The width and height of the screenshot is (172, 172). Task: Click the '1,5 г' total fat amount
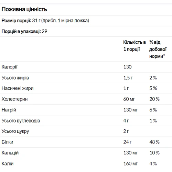pos(128,78)
